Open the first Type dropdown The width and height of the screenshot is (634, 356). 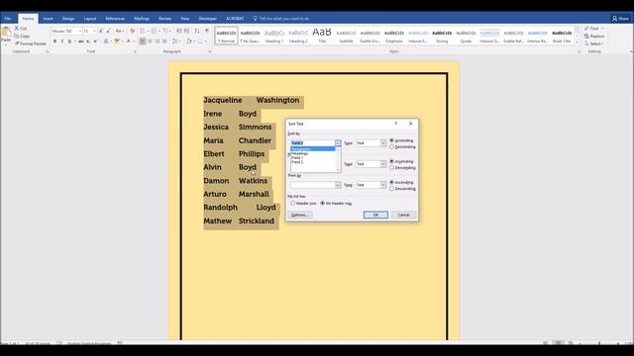point(383,142)
